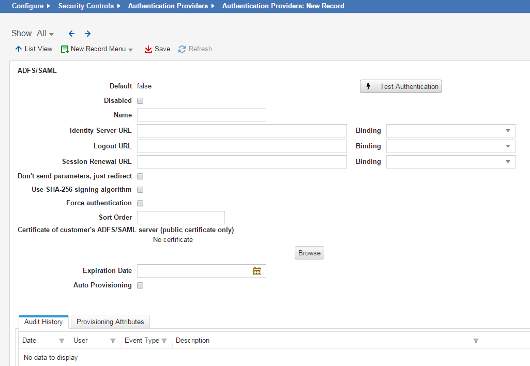The height and width of the screenshot is (366, 530).
Task: Click the Test Authentication button
Action: click(x=401, y=86)
